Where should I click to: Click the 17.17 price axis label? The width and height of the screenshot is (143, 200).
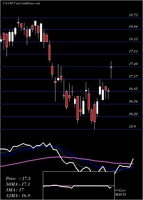[x=133, y=76]
